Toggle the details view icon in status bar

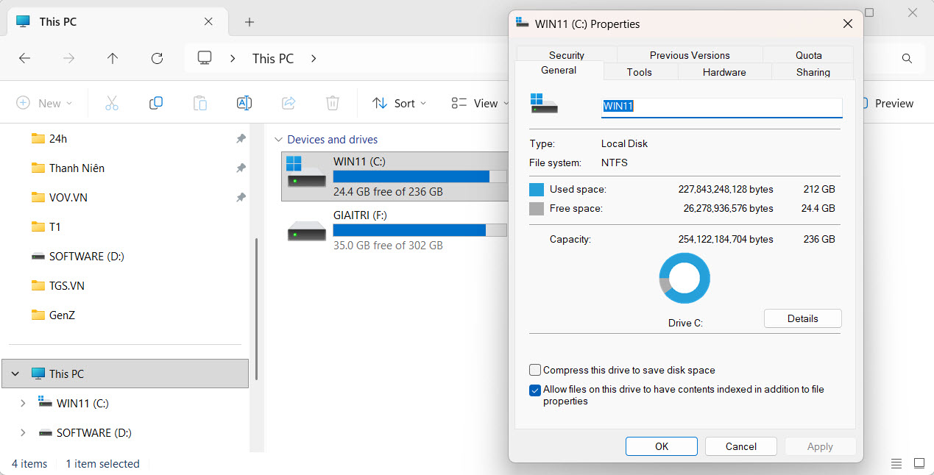896,463
